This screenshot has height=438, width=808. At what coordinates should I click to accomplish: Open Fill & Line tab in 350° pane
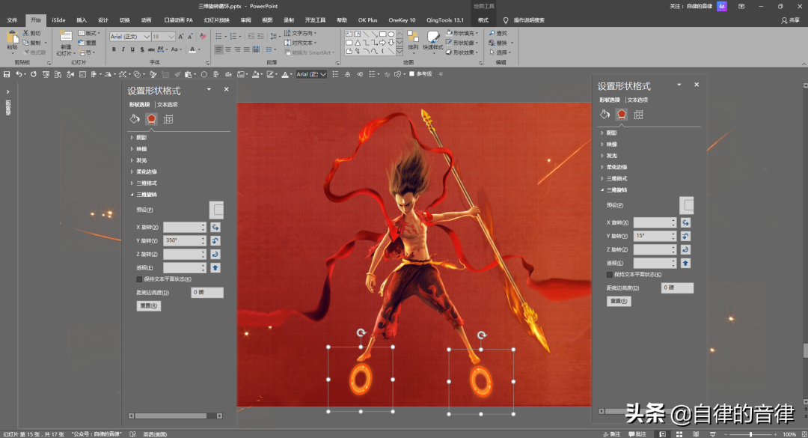(x=135, y=119)
